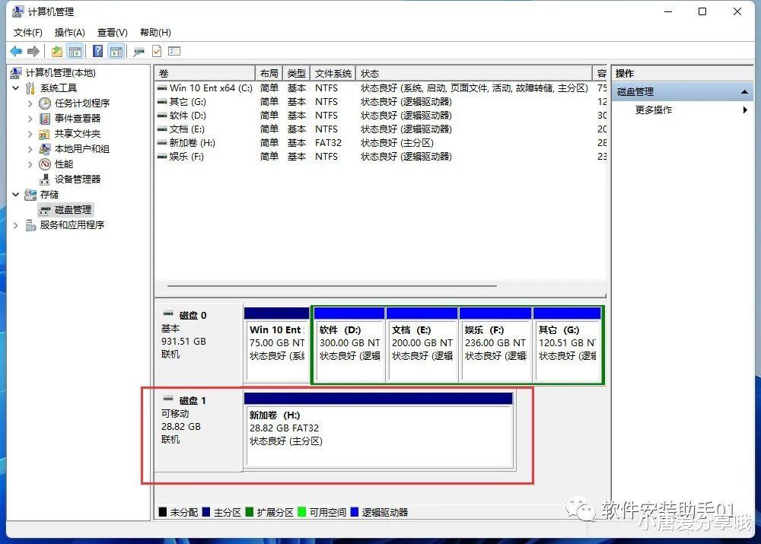The height and width of the screenshot is (544, 761).
Task: Select the 其它 (G:) volume row
Action: (x=381, y=102)
